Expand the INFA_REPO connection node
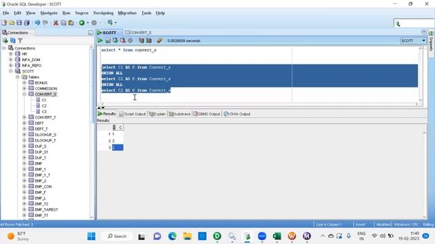 point(11,66)
